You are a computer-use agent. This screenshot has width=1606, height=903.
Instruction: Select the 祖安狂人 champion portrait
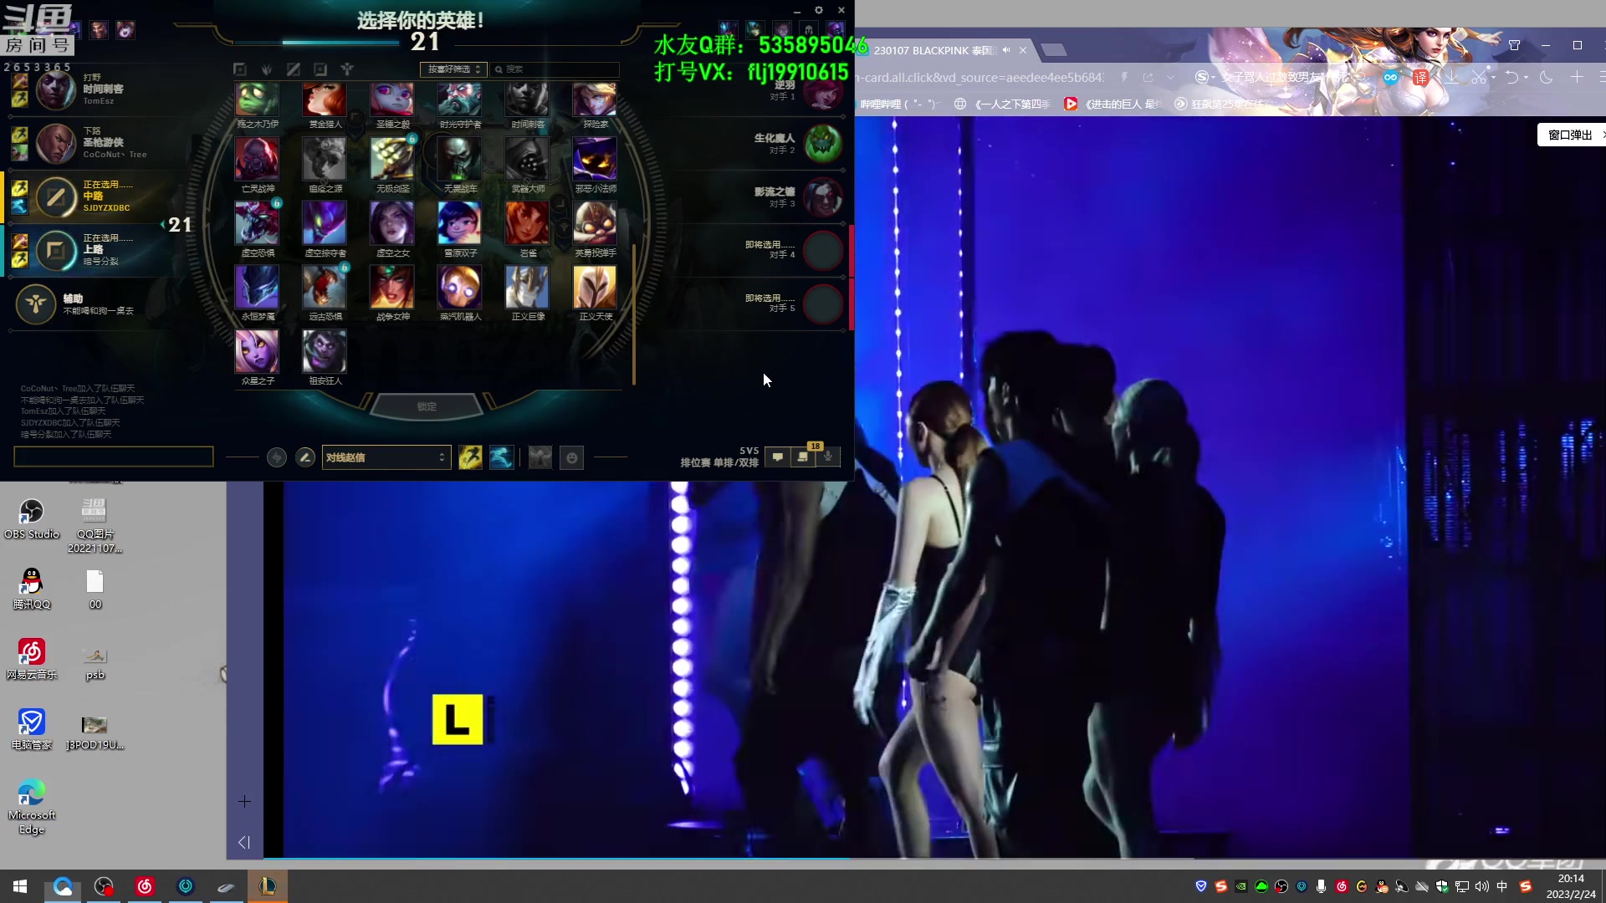click(x=325, y=351)
